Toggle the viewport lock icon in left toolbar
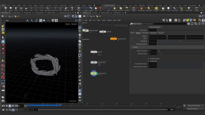Image resolution: width=205 pixels, height=115 pixels. 3,42
